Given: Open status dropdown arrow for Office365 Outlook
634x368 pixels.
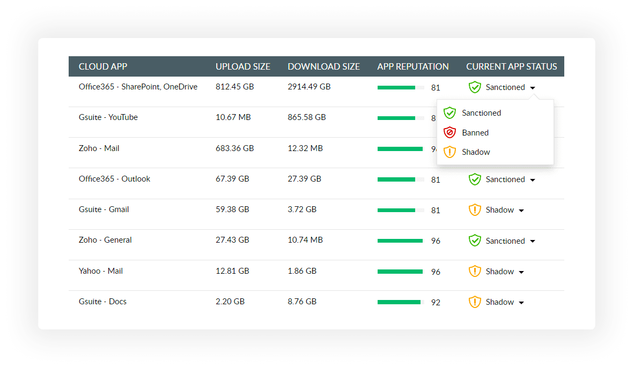Looking at the screenshot, I should [533, 180].
